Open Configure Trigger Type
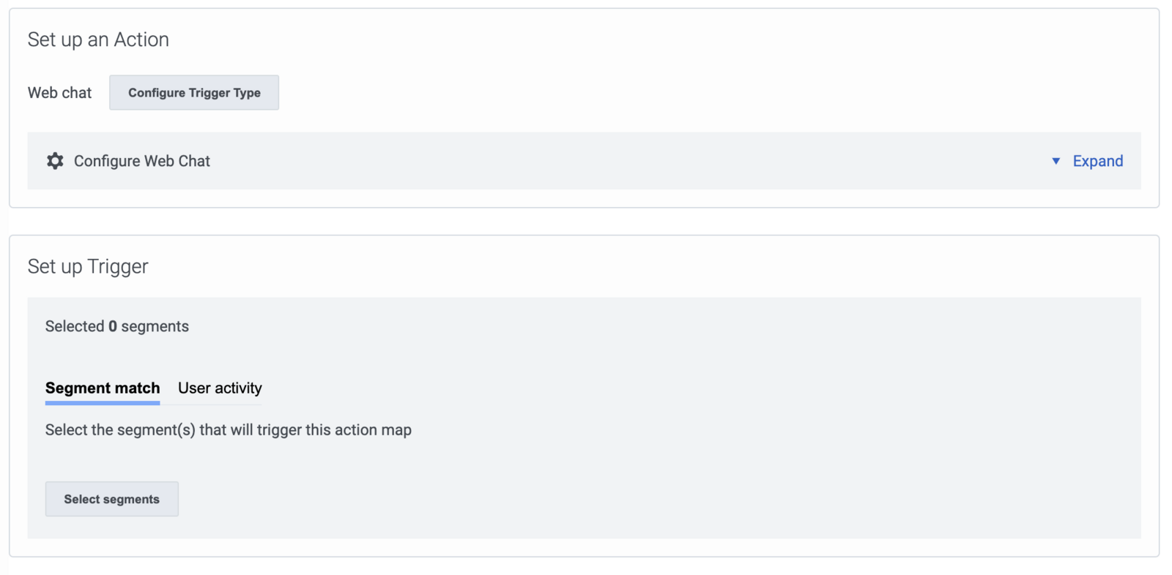The width and height of the screenshot is (1172, 575). [x=194, y=93]
